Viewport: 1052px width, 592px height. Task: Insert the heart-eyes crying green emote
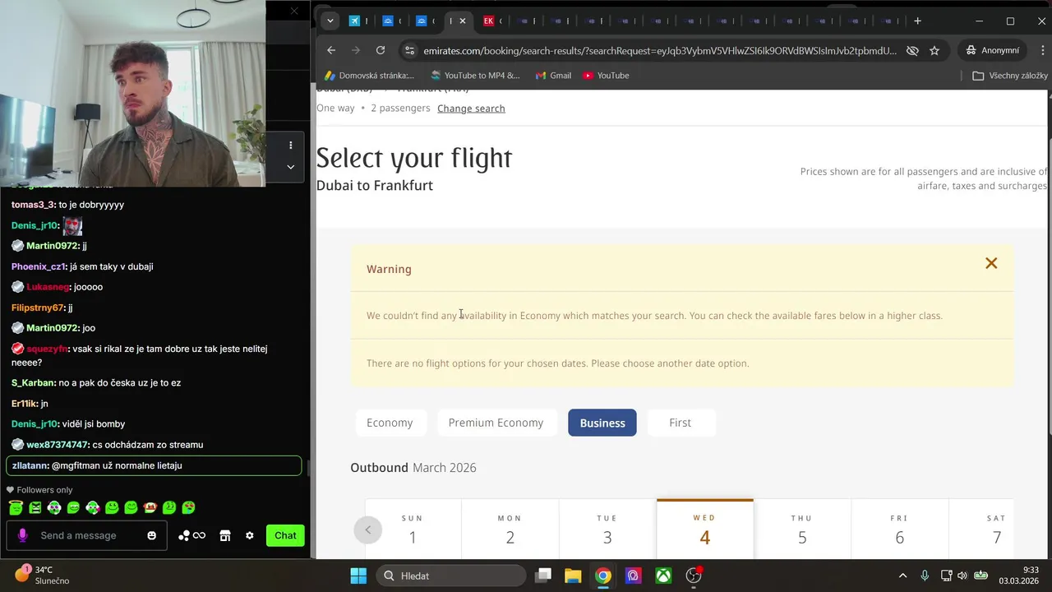coord(188,508)
